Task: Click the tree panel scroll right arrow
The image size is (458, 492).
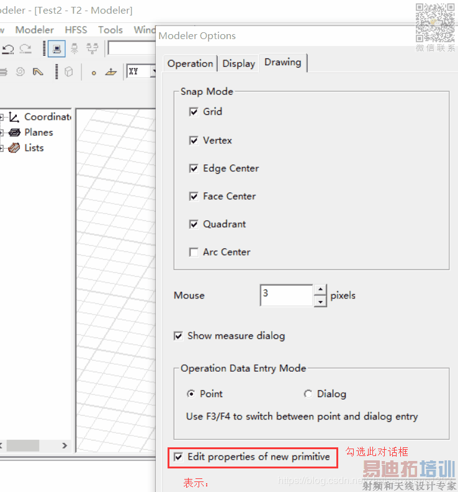Action: (x=65, y=445)
